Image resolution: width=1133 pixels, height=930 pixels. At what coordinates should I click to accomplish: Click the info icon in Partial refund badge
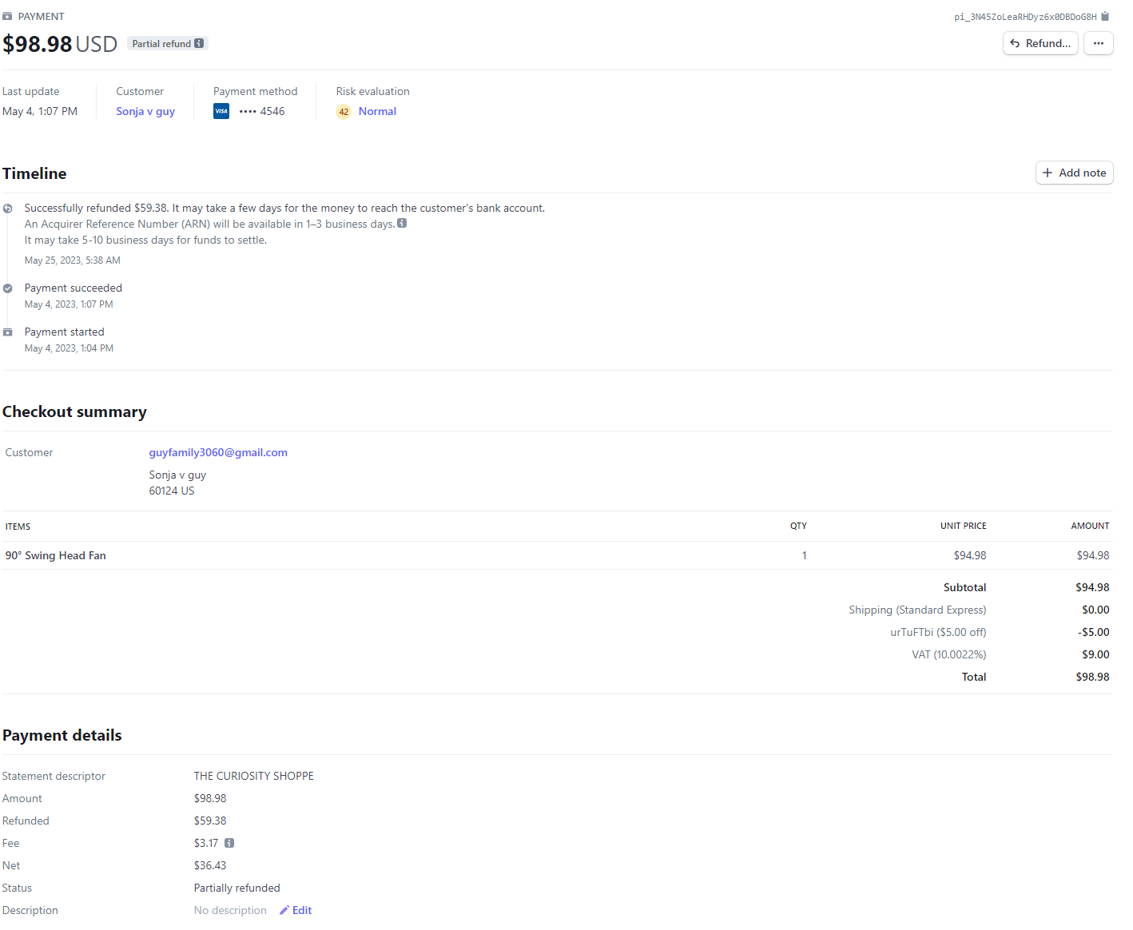click(x=199, y=44)
